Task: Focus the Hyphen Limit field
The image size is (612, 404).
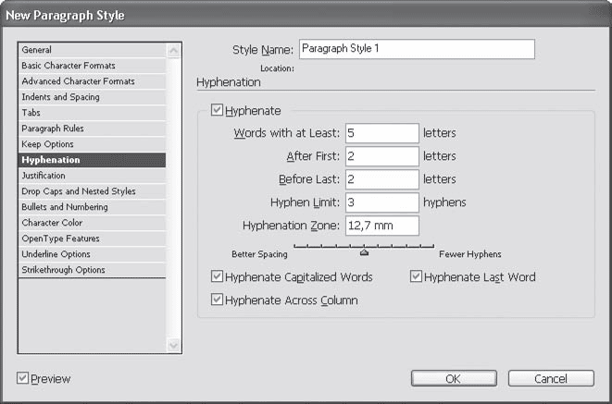Action: click(x=381, y=202)
